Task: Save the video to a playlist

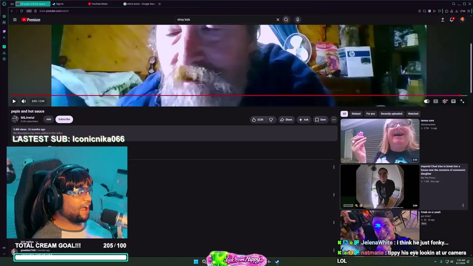Action: pyautogui.click(x=320, y=120)
